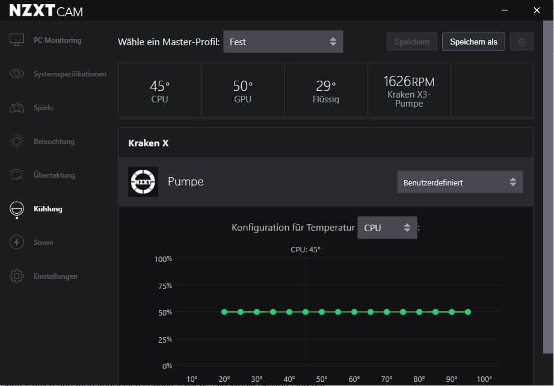Switch to the PC Monitoring section
Image resolution: width=554 pixels, height=386 pixels.
pos(57,40)
